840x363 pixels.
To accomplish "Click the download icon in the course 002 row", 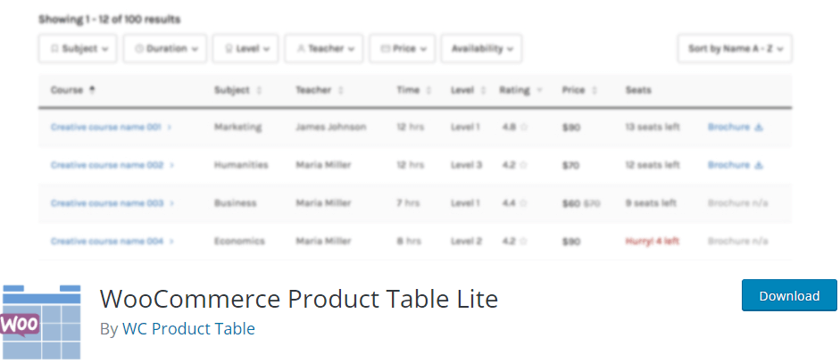I will (x=759, y=165).
